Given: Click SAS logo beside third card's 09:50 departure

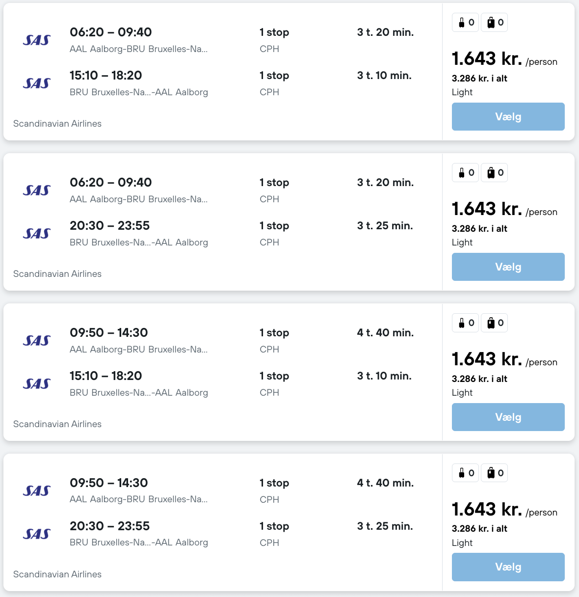Looking at the screenshot, I should 37,341.
